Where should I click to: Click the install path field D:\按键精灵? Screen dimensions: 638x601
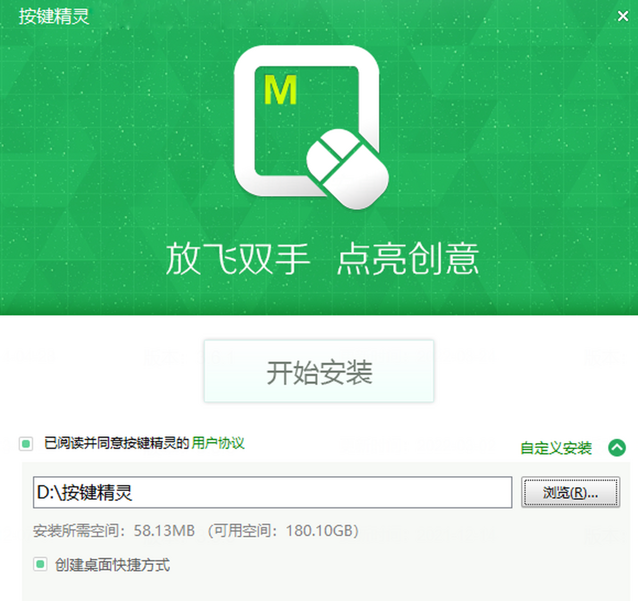(x=272, y=493)
